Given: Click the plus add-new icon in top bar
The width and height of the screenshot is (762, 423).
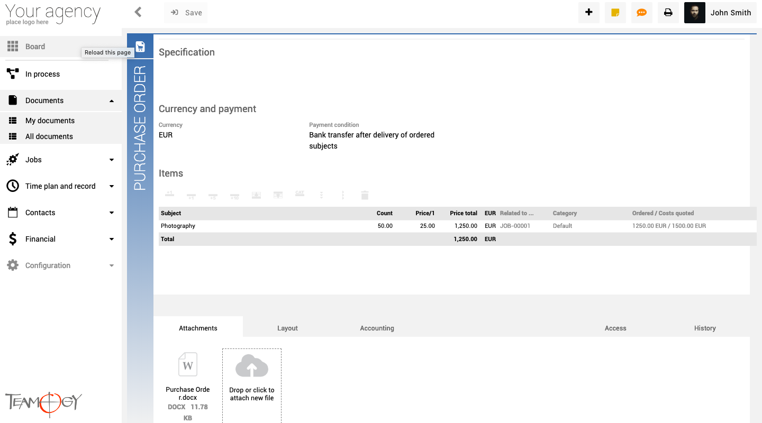Looking at the screenshot, I should (x=588, y=13).
